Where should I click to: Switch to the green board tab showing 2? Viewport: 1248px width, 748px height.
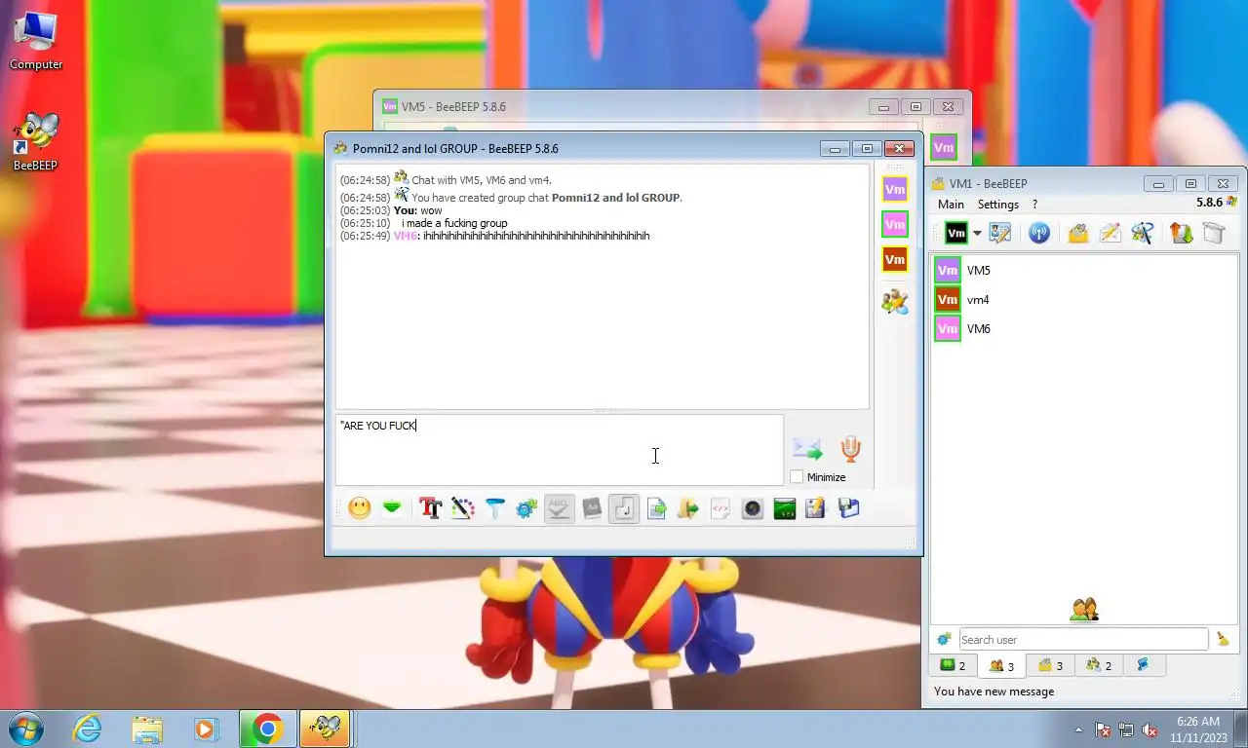point(953,666)
